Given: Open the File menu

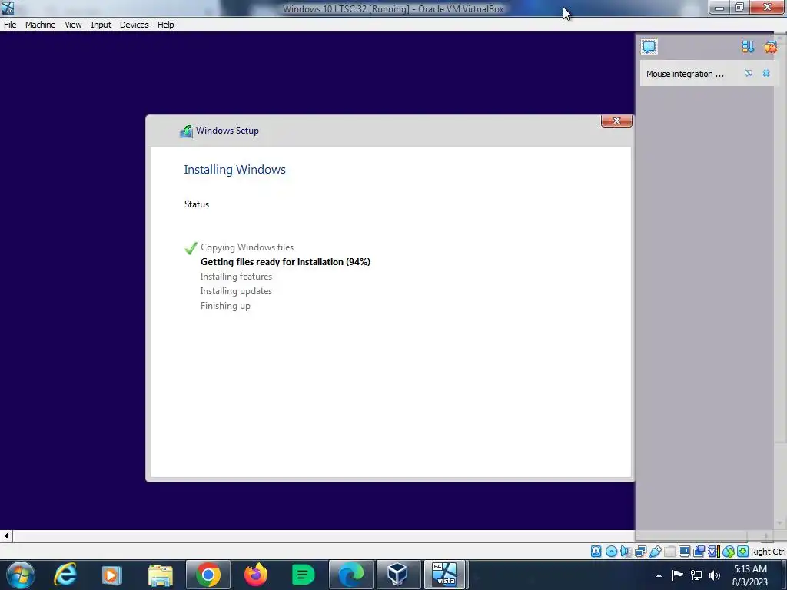Looking at the screenshot, I should 10,25.
